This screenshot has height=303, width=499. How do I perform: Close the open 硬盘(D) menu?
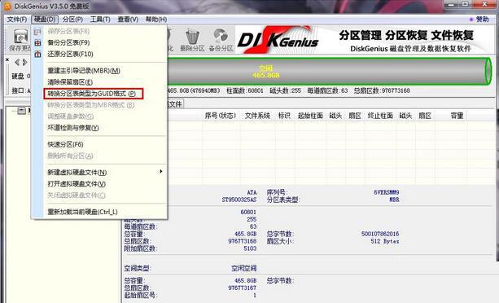[x=45, y=20]
